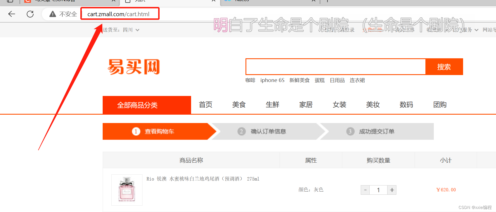Reload the page with refresh icon
The height and width of the screenshot is (212, 496).
30,14
